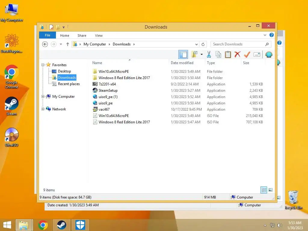Open the Windows Start button
This screenshot has width=308, height=231.
(x=7, y=225)
